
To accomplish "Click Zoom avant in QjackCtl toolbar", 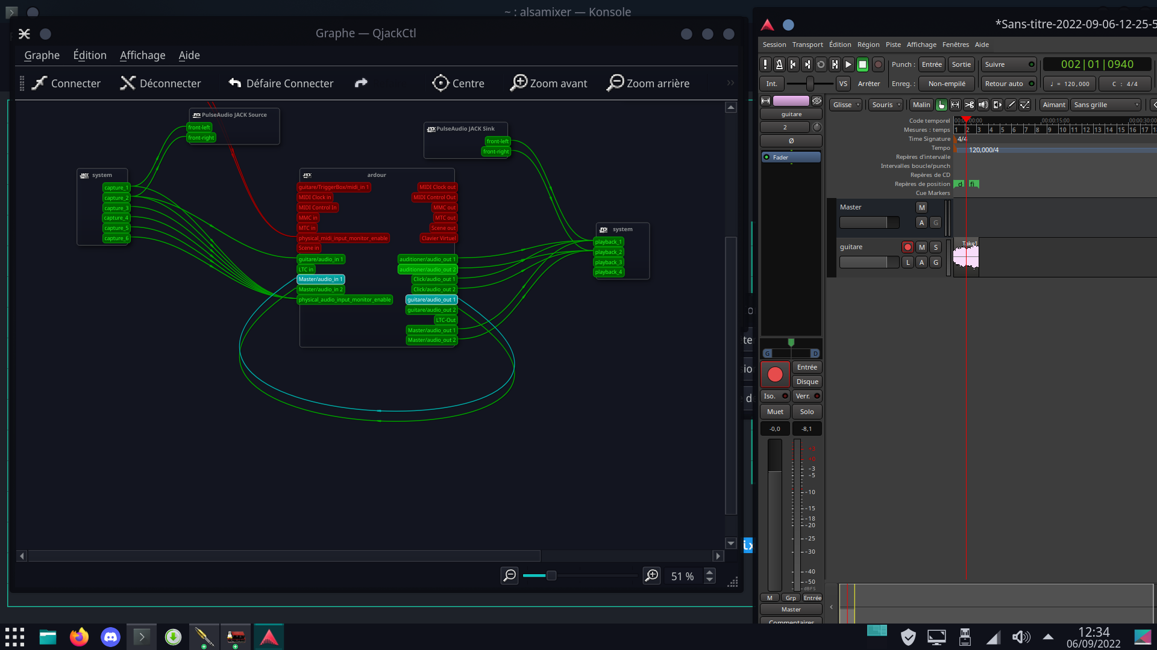I will coord(548,83).
